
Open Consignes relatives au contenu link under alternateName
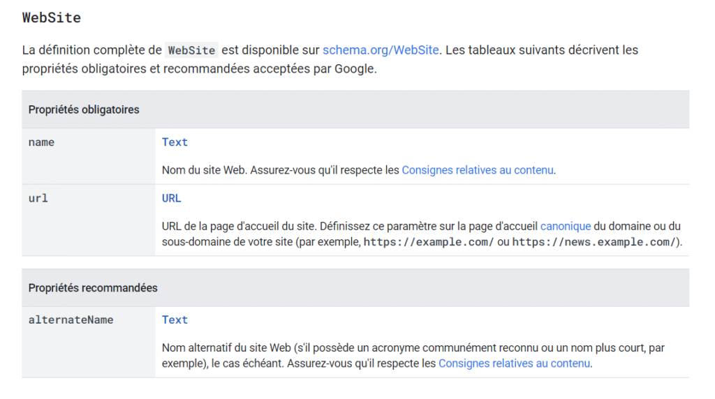(x=515, y=363)
